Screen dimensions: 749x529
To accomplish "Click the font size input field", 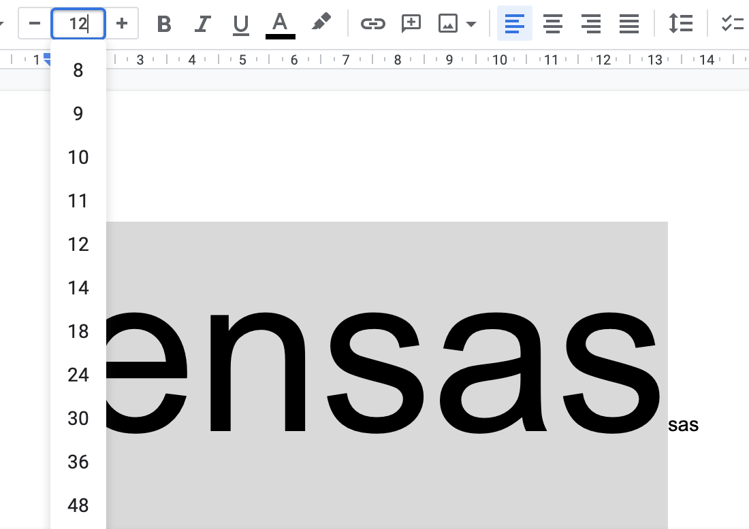I will tap(78, 23).
